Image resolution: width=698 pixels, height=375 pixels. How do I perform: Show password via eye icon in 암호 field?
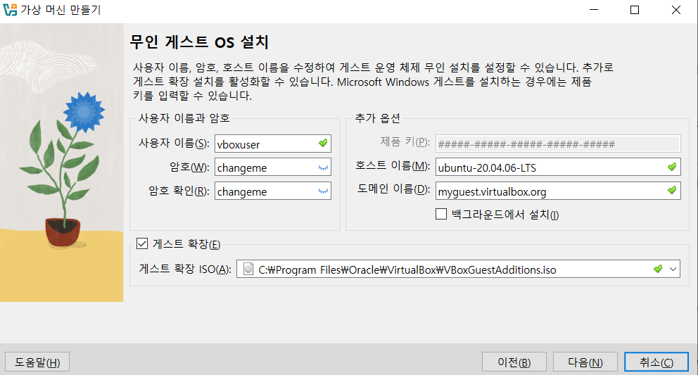[323, 167]
